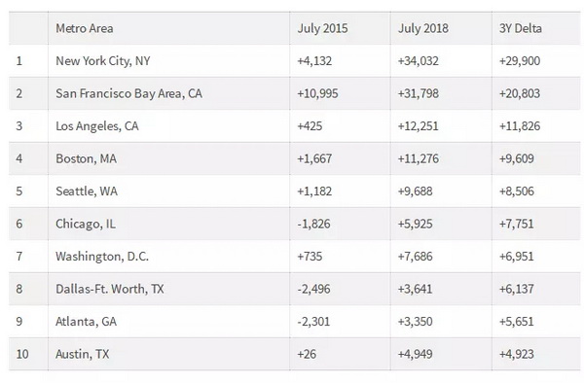Image resolution: width=584 pixels, height=383 pixels.
Task: Select the Boston, MA cell
Action: pyautogui.click(x=168, y=158)
